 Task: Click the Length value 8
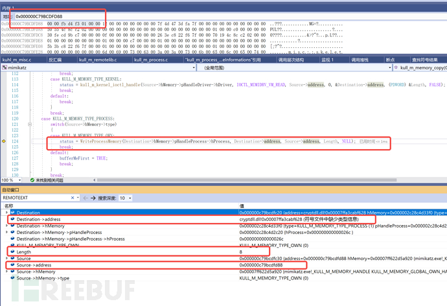(240, 252)
